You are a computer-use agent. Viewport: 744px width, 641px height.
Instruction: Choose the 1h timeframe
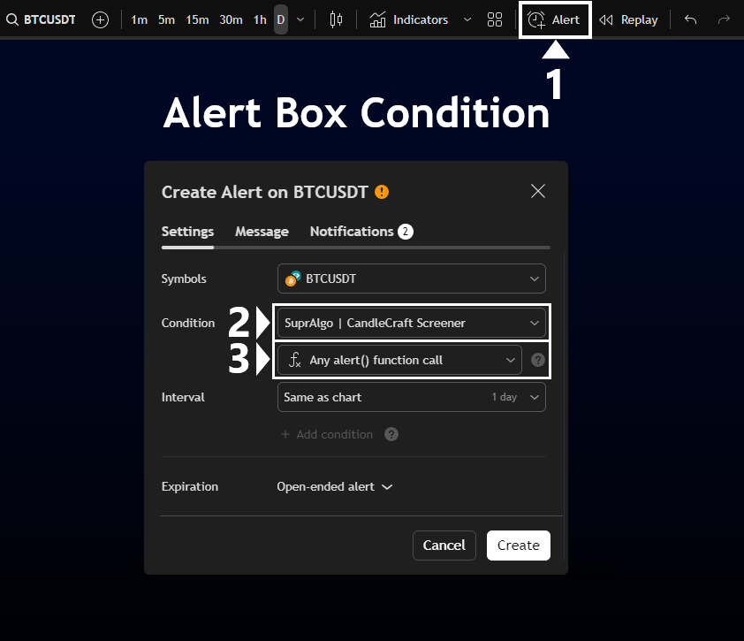[260, 20]
